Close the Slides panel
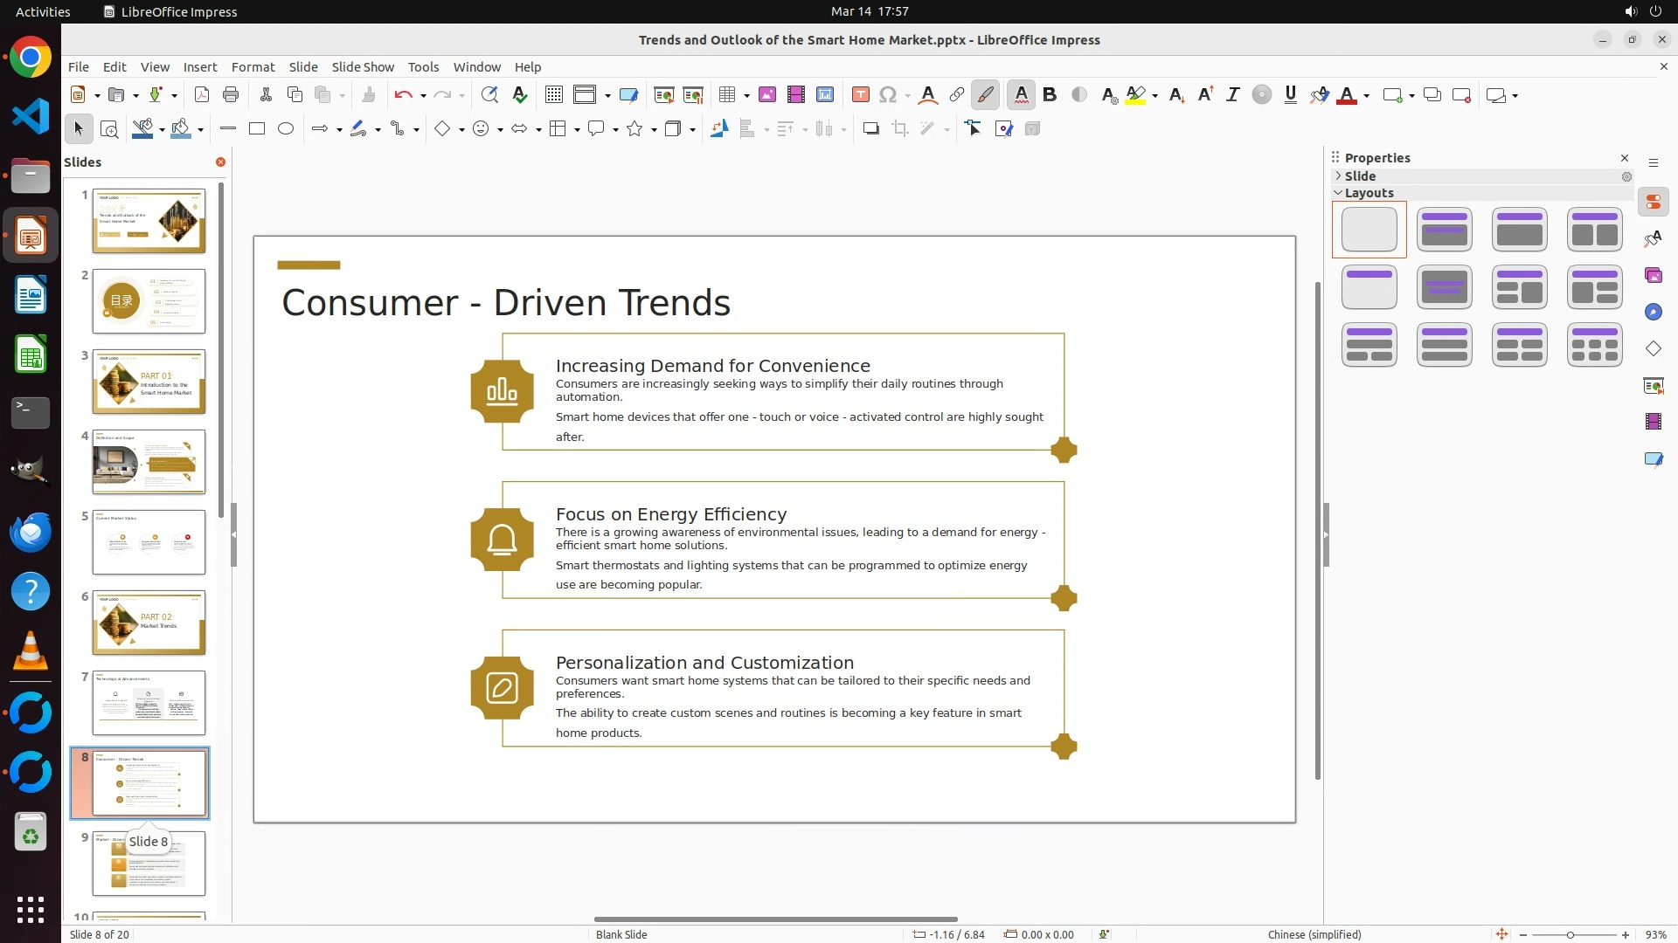1678x943 pixels. [220, 162]
